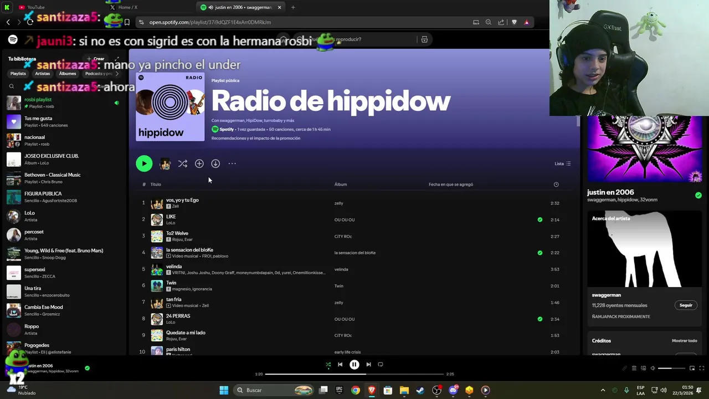The image size is (709, 399).
Task: Click the browser bookmark icon
Action: pos(127,22)
